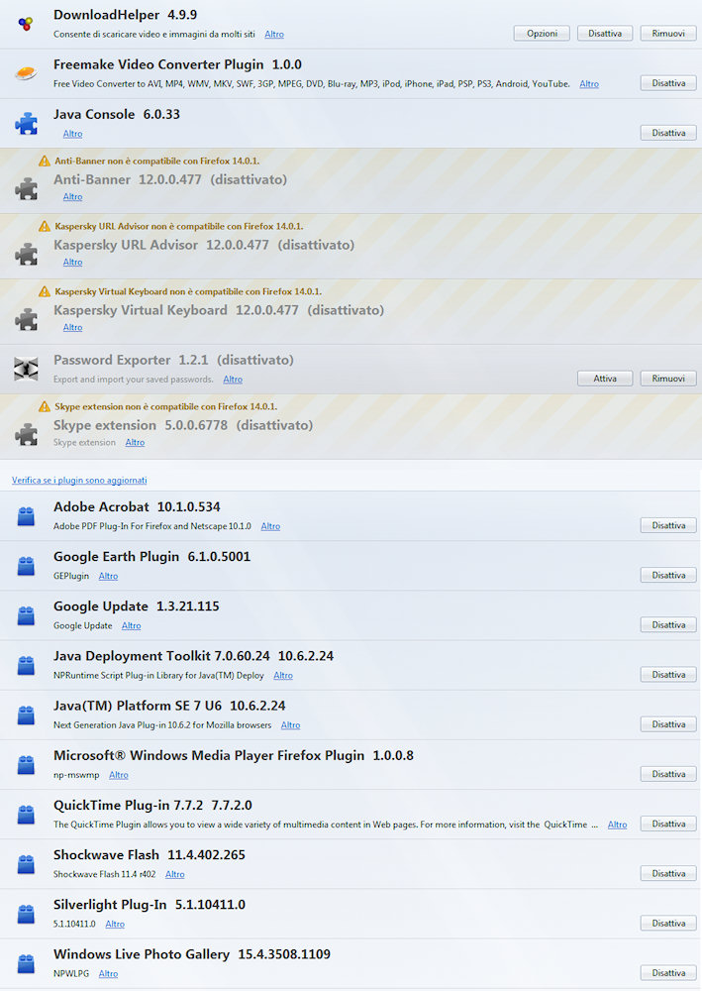Disable the QuickTime Plug-in
The image size is (702, 991).
tap(668, 825)
